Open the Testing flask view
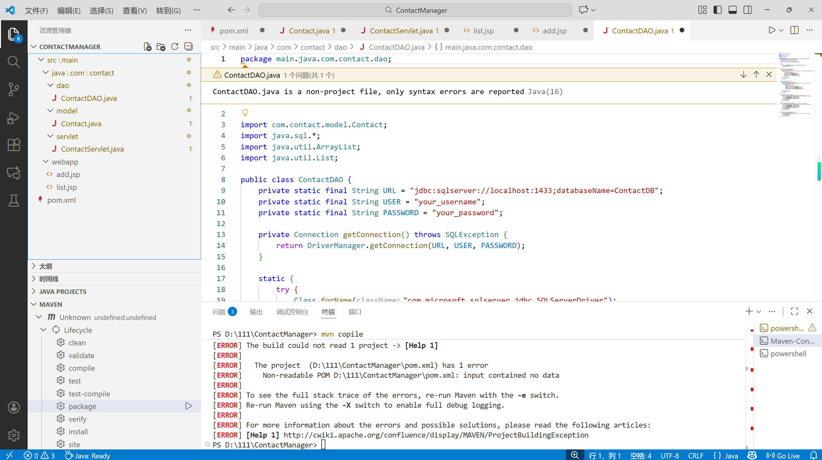This screenshot has width=822, height=460. [13, 201]
